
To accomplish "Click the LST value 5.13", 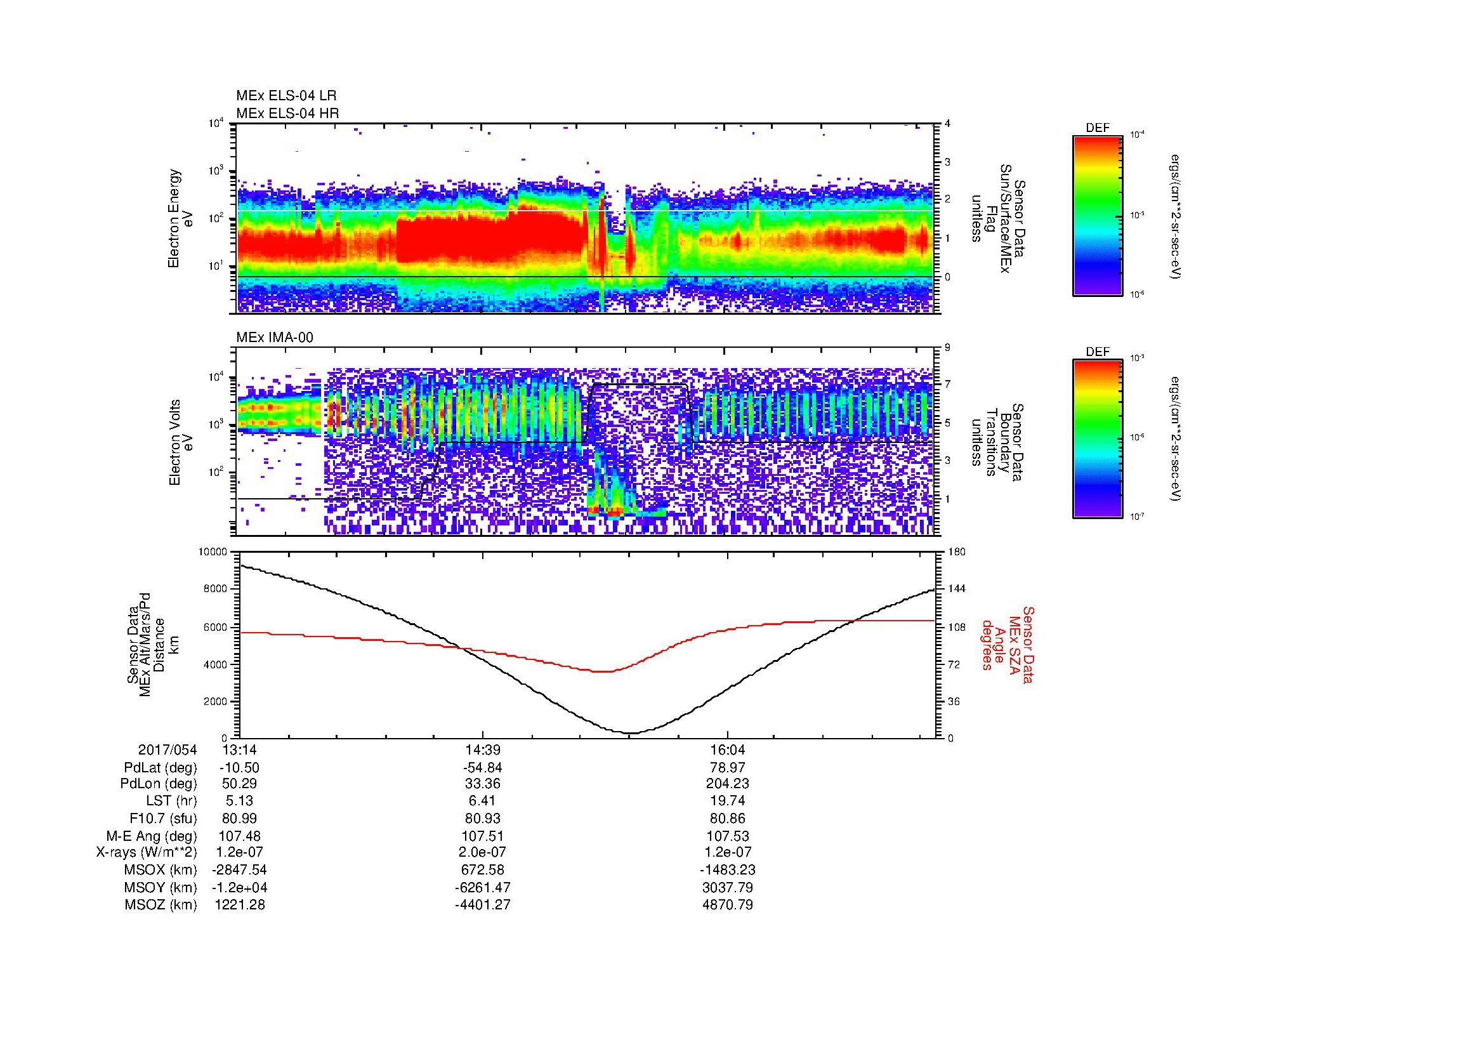I will [239, 801].
